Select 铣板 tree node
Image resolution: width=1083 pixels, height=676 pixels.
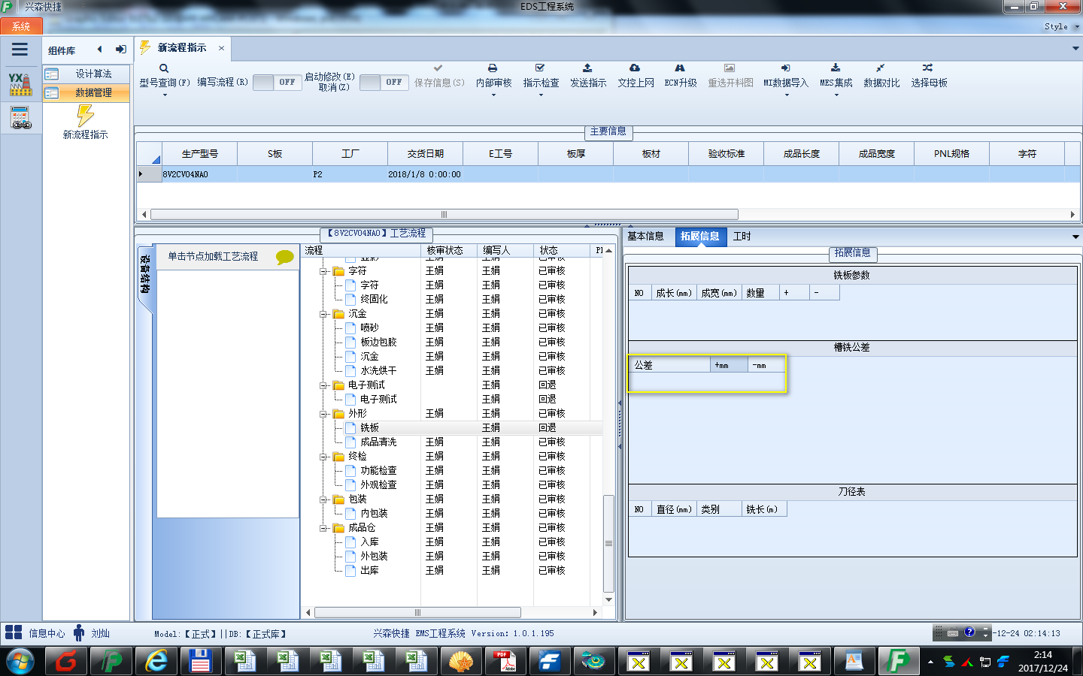point(369,428)
